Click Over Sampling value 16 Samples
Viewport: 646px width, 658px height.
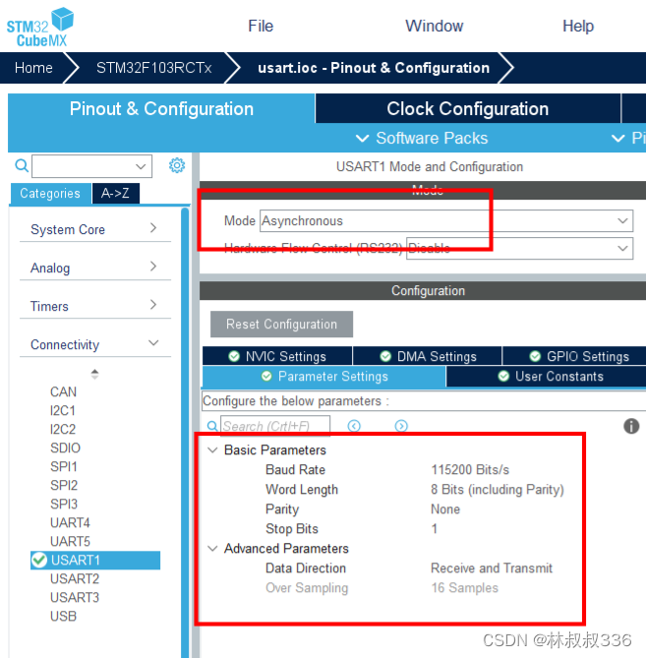[x=465, y=587]
